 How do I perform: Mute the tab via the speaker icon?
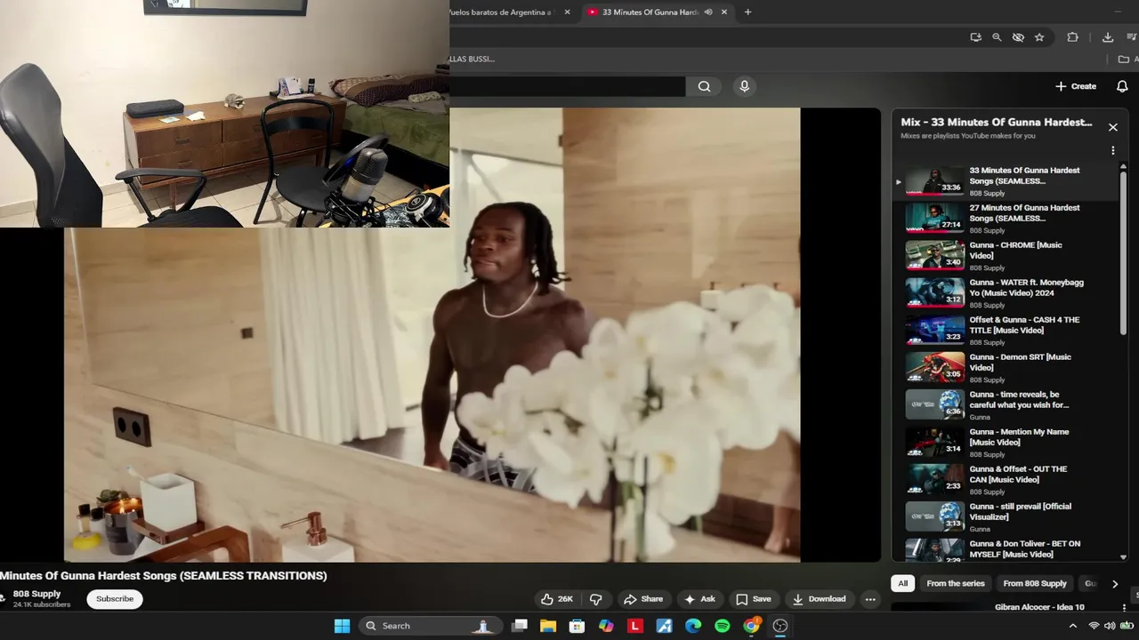click(708, 12)
